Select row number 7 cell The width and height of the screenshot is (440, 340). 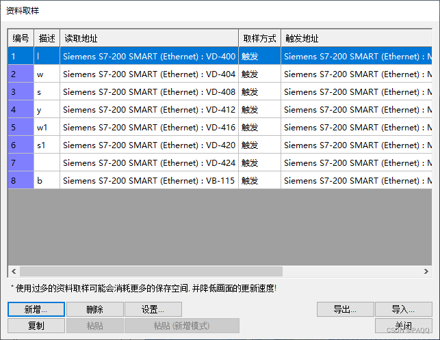(21, 162)
